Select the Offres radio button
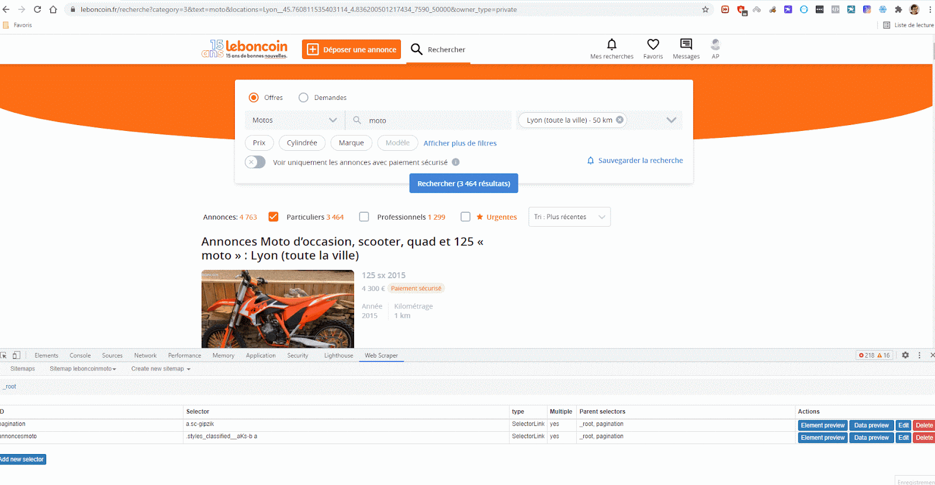Image resolution: width=935 pixels, height=485 pixels. point(254,98)
